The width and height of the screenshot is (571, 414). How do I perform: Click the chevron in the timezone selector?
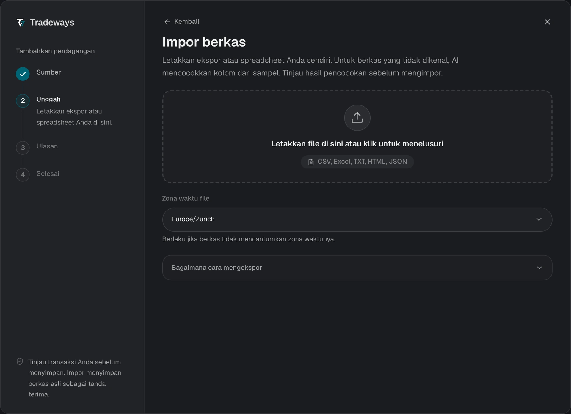pyautogui.click(x=539, y=219)
